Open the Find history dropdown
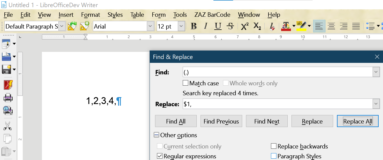The width and height of the screenshot is (383, 160). (x=376, y=72)
